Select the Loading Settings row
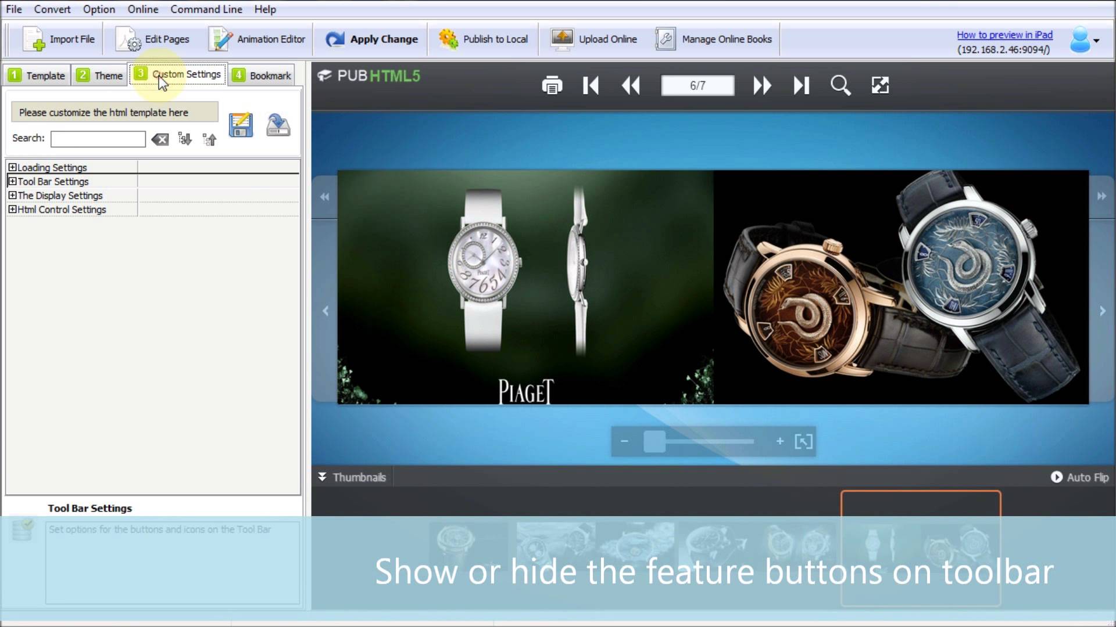The height and width of the screenshot is (627, 1116). pos(153,167)
